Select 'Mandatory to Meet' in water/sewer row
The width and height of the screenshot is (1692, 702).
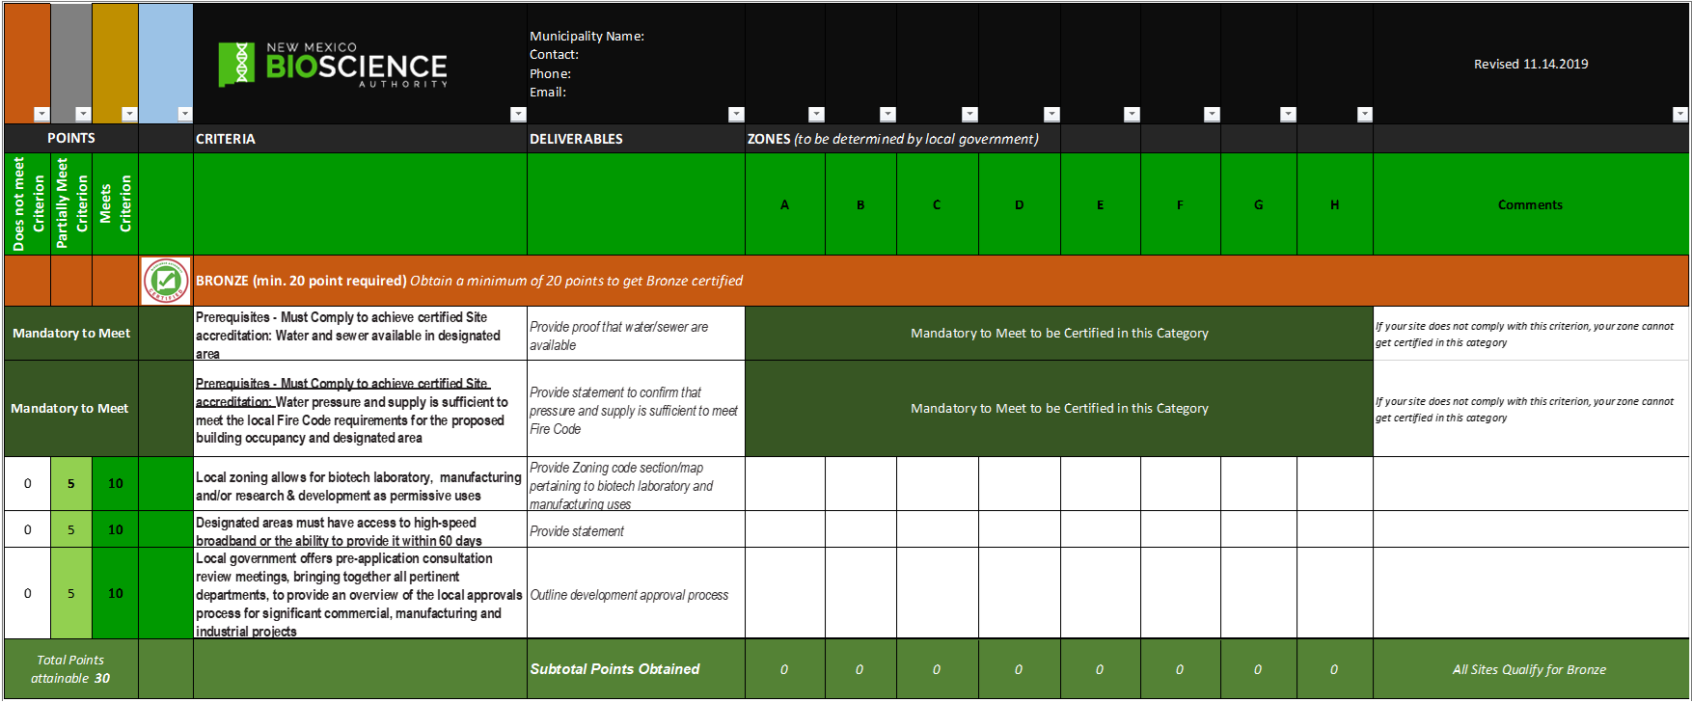[71, 333]
